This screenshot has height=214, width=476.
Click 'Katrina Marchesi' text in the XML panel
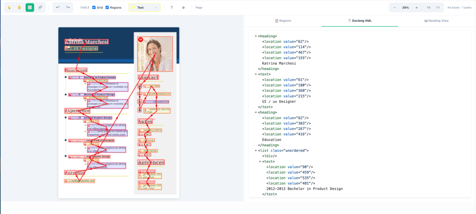279,63
